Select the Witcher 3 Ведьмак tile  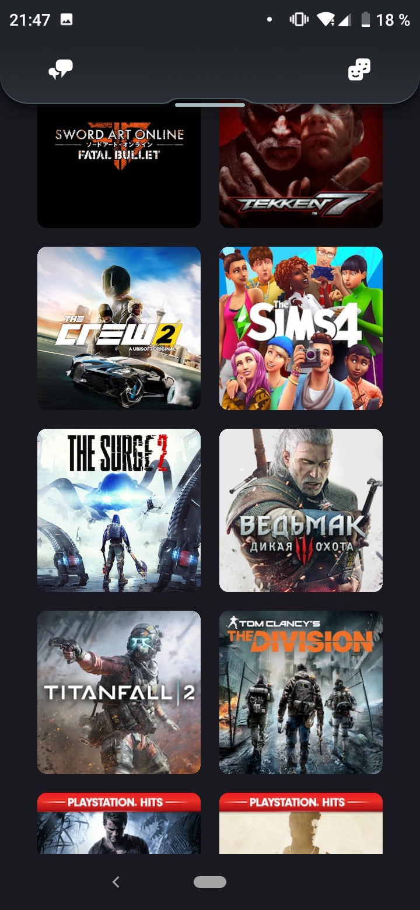[301, 510]
